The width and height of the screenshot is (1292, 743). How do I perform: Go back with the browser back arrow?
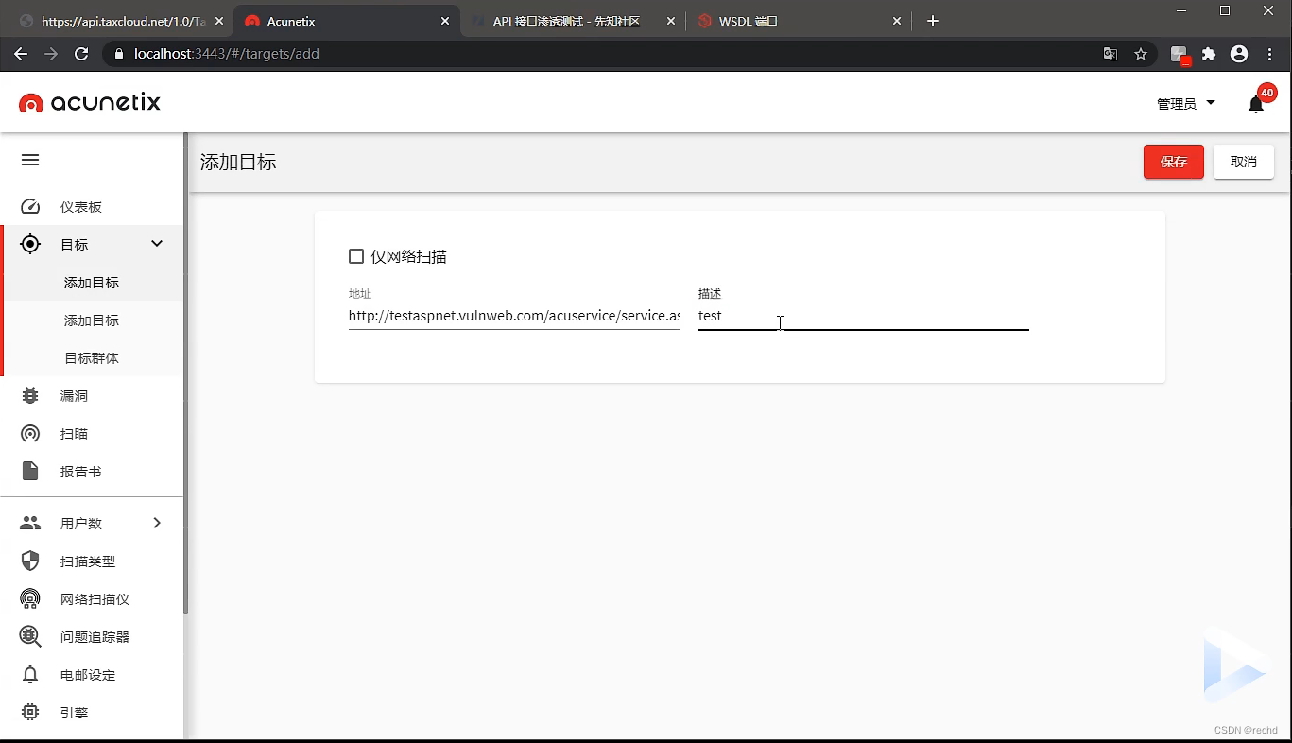pyautogui.click(x=21, y=54)
